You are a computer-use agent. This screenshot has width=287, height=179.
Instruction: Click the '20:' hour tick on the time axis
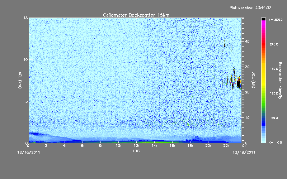pos(208,146)
